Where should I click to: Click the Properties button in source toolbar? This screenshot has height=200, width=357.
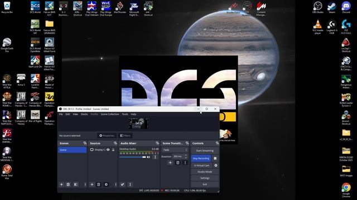click(107, 136)
